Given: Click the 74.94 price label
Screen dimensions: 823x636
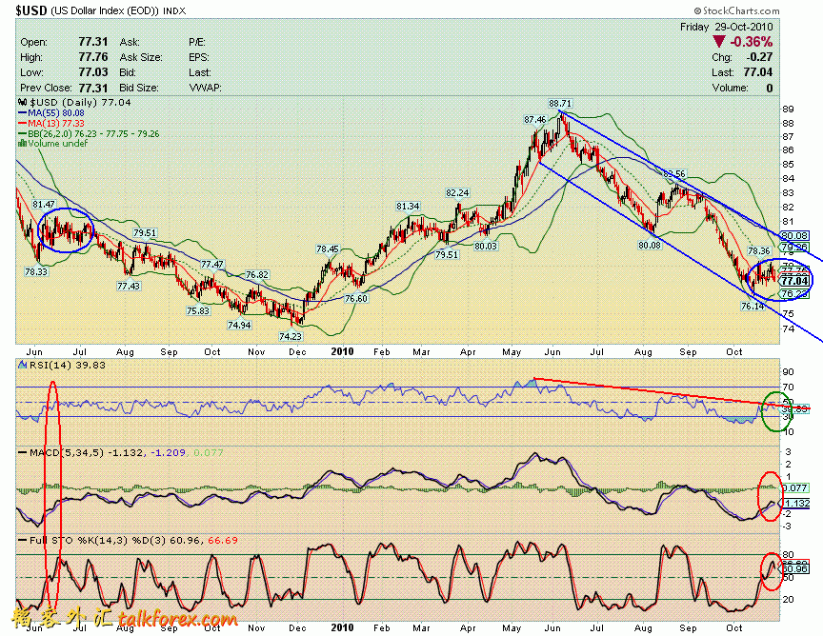Looking at the screenshot, I should pyautogui.click(x=239, y=325).
